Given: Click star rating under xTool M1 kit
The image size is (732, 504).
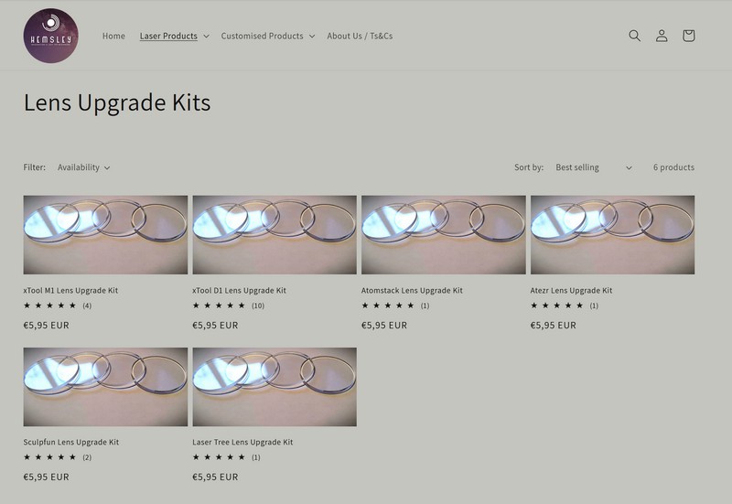Looking at the screenshot, I should coord(58,306).
